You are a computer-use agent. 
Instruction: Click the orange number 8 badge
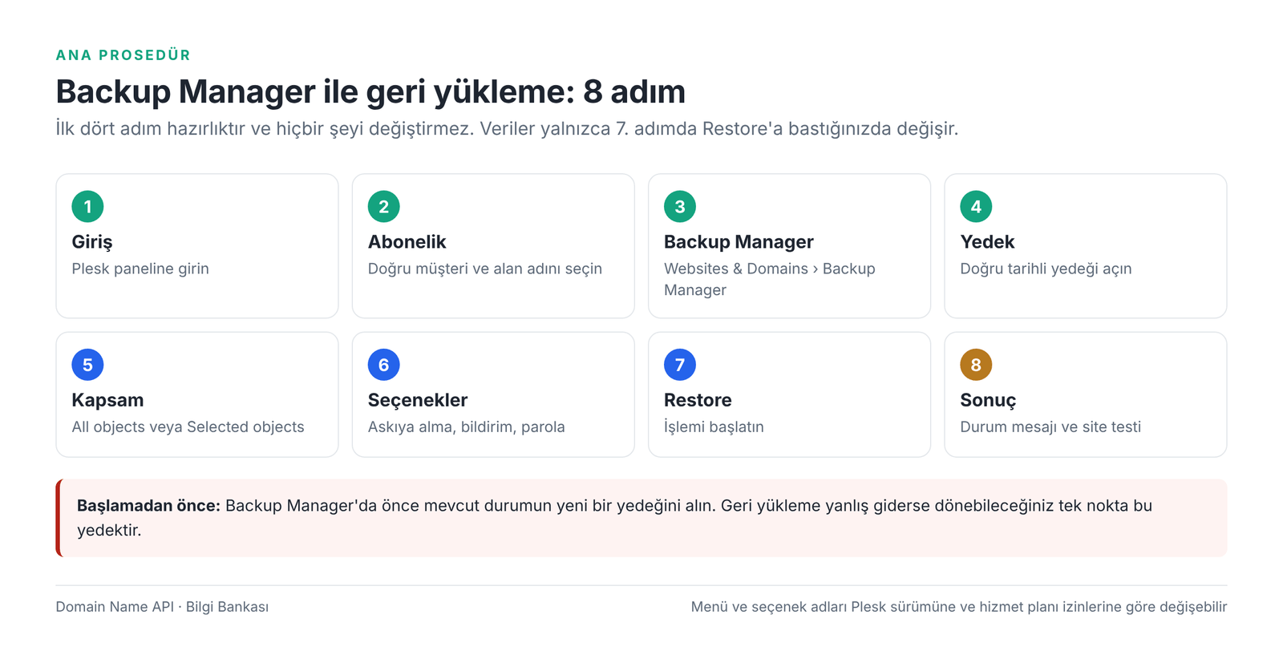[976, 365]
